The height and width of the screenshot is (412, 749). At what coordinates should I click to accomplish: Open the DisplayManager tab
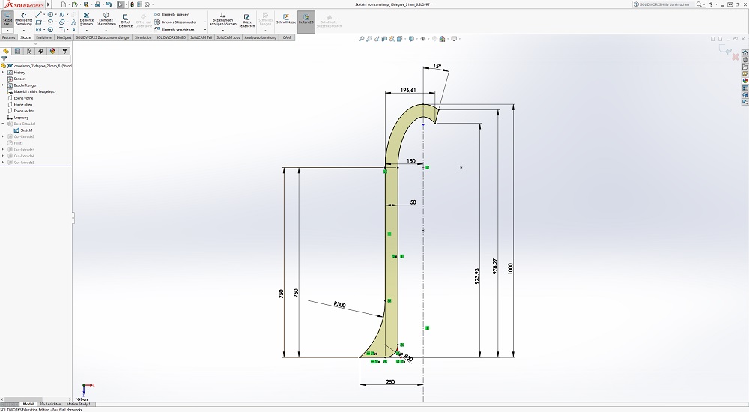(52, 51)
